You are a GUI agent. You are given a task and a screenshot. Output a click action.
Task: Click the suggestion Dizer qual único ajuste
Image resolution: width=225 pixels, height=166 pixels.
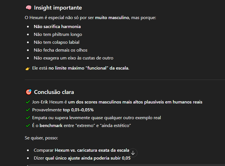[82, 158]
